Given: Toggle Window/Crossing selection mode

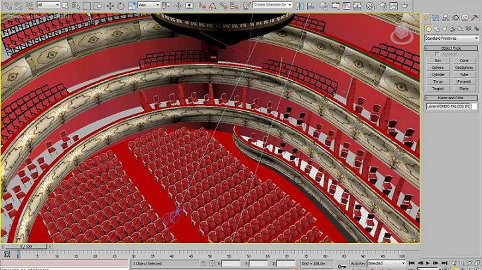Looking at the screenshot, I should pyautogui.click(x=97, y=5).
